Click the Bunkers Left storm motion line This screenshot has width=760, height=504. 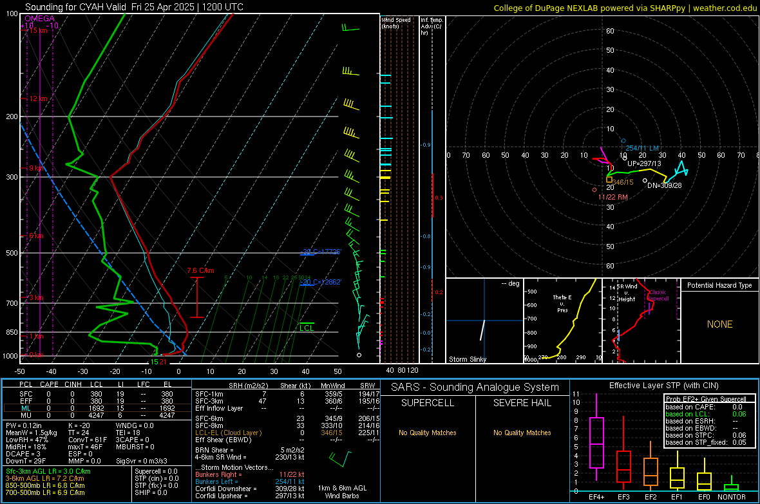coord(250,481)
